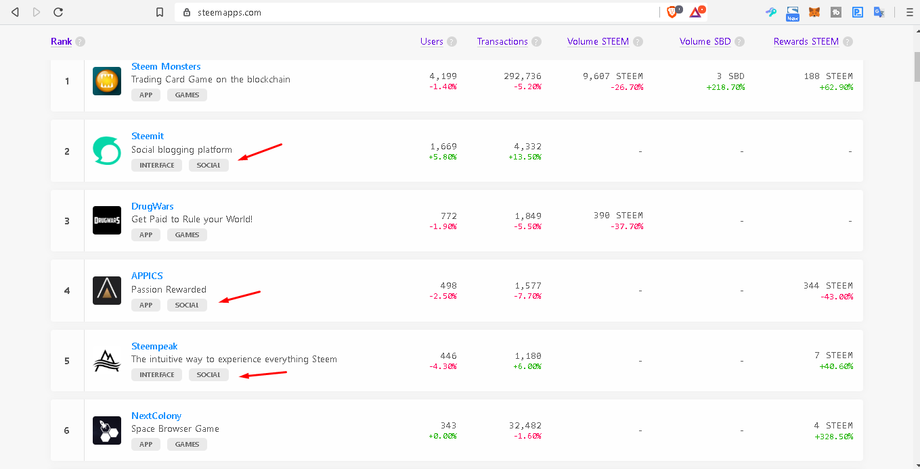Viewport: 920px width, 469px height.
Task: Open the MetaMask fox extension
Action: point(815,12)
